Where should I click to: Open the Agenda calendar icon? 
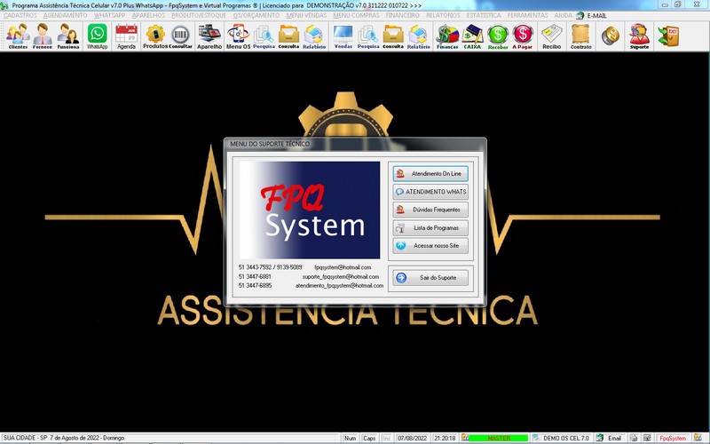coord(126,36)
